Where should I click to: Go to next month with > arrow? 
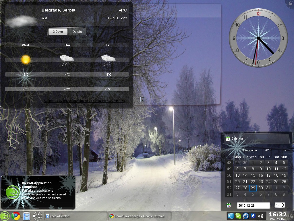click(285, 150)
